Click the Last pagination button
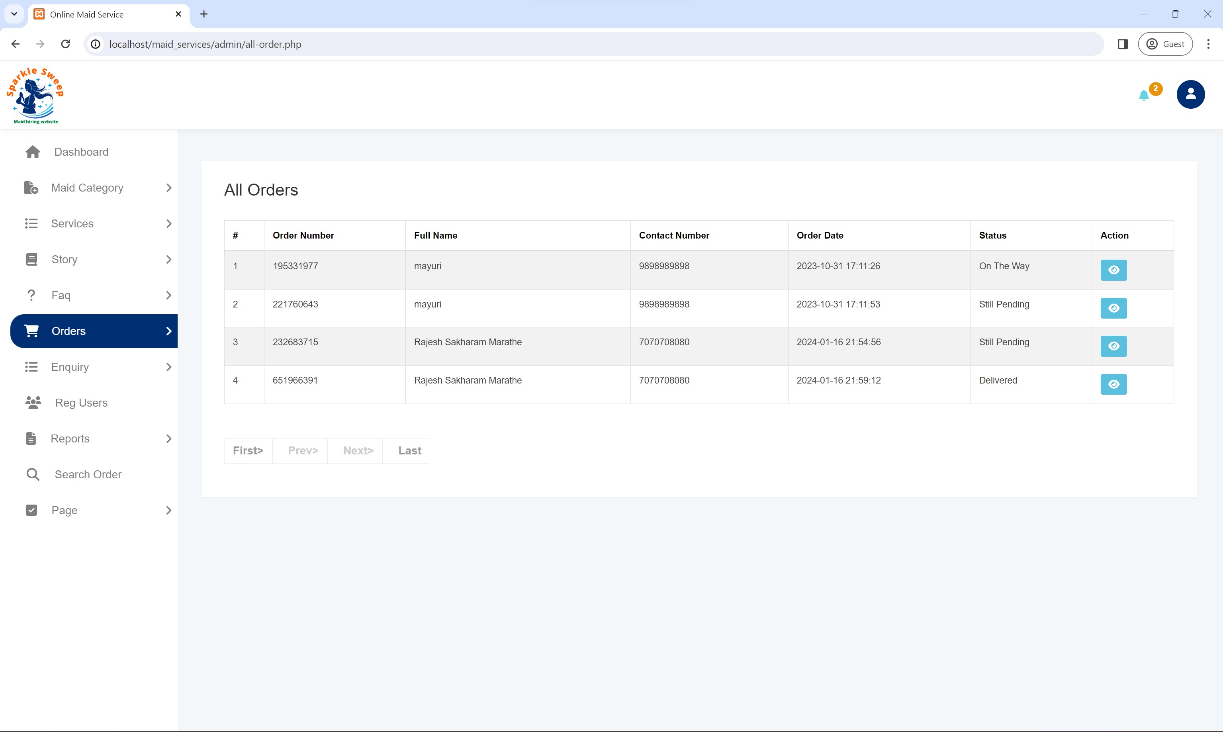This screenshot has width=1223, height=732. [409, 450]
